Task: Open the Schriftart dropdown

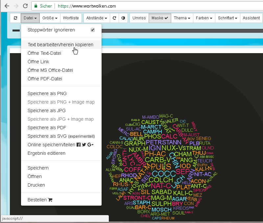Action: click(228, 18)
